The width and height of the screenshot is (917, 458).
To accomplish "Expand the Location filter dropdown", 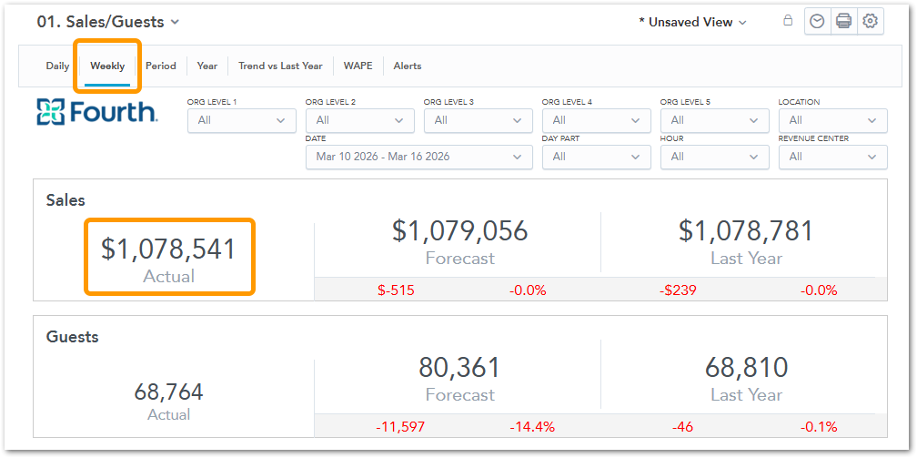I will tap(832, 120).
